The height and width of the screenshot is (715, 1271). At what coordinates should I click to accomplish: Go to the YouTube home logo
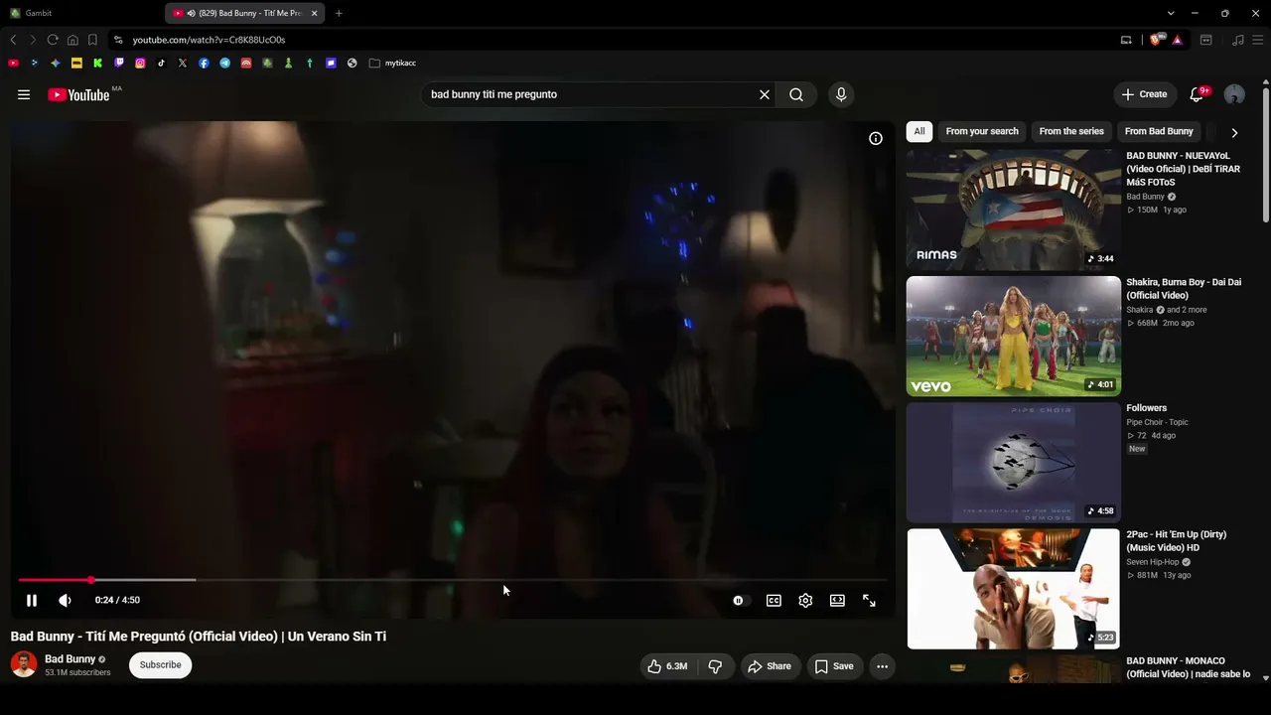click(78, 94)
